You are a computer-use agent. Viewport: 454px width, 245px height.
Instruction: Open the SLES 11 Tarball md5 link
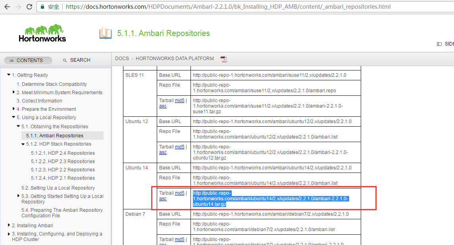point(180,101)
